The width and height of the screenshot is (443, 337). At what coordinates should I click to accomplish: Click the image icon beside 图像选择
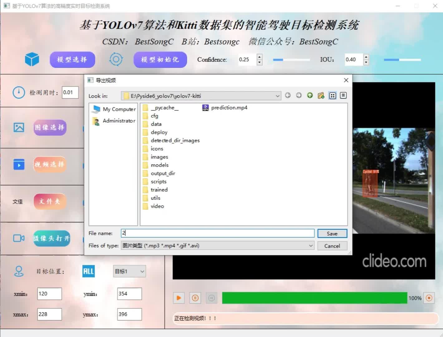click(18, 127)
